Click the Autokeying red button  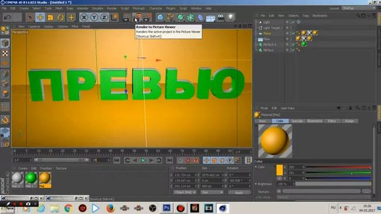(x=188, y=160)
